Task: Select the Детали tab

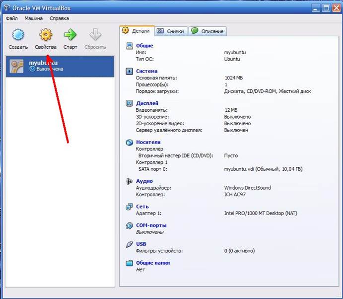Action: coord(137,31)
